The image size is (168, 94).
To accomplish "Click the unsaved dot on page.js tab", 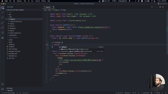I will point(54,7).
